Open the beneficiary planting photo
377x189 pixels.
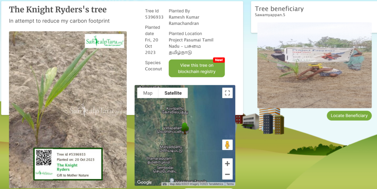point(314,66)
